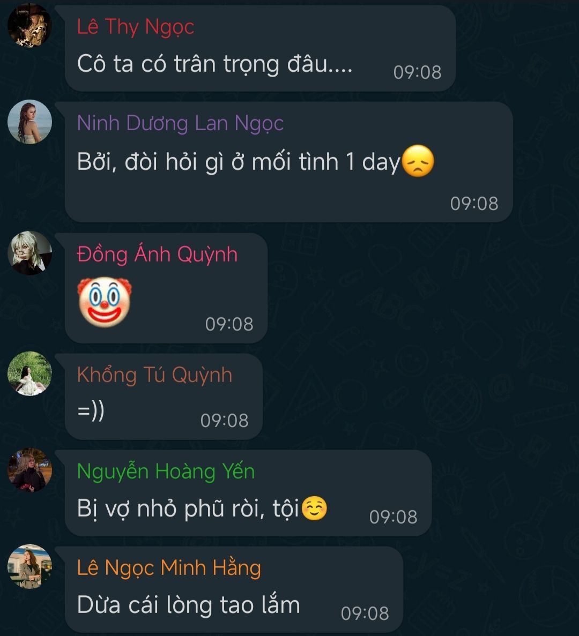This screenshot has height=636, width=579.
Task: Click the clown face emoji
Action: 105,302
